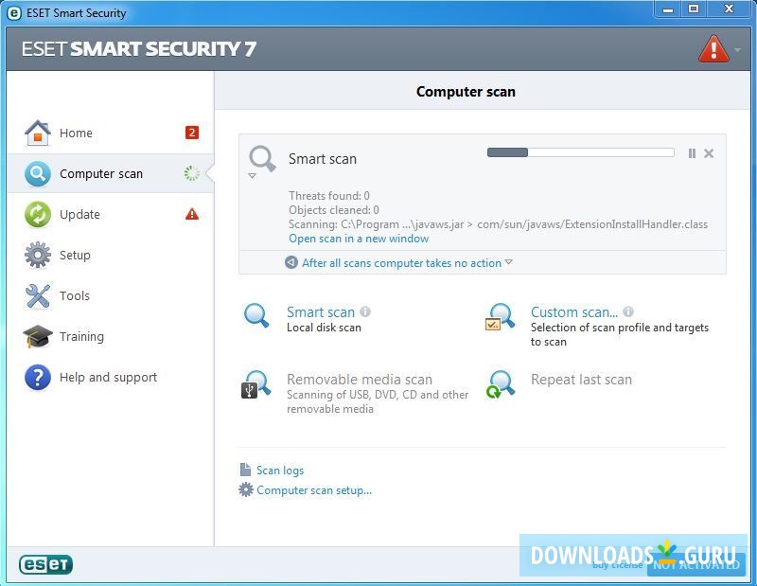Click Repeat last scan text

581,380
